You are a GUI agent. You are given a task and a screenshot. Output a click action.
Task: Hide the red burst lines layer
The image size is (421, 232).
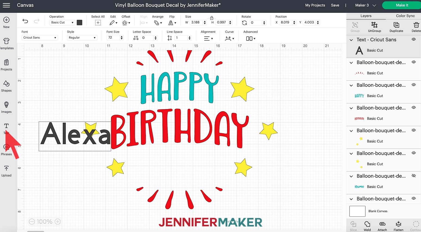point(414,62)
